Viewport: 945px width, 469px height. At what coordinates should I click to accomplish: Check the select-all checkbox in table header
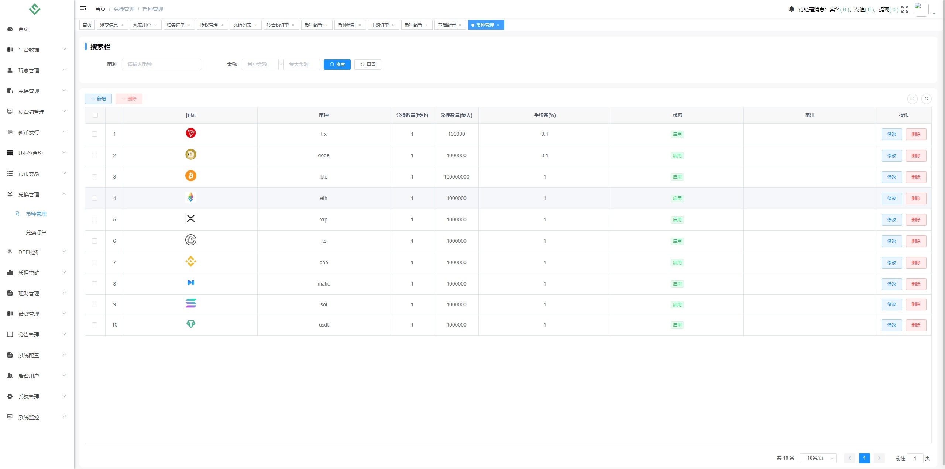coord(95,115)
